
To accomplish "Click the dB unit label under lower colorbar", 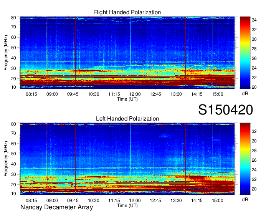I will pos(245,200).
